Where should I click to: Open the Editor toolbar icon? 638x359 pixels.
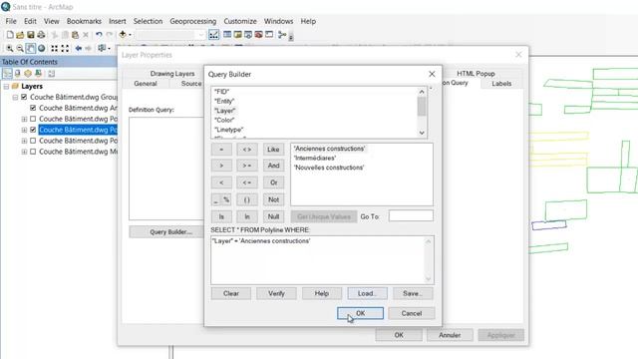click(x=213, y=35)
